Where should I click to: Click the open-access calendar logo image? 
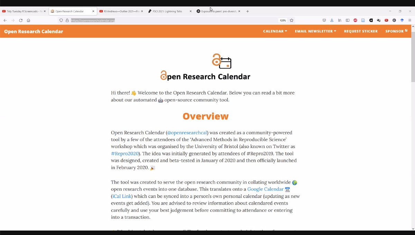[221, 61]
